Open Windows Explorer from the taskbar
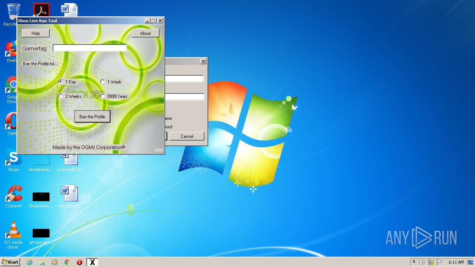Viewport: 475px width, 267px height. (x=42, y=262)
